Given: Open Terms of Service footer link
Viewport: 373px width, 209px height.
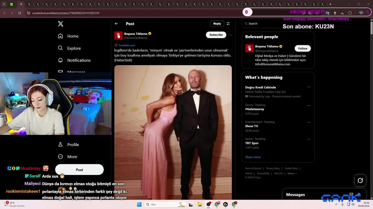Looking at the screenshot, I should tap(253, 168).
